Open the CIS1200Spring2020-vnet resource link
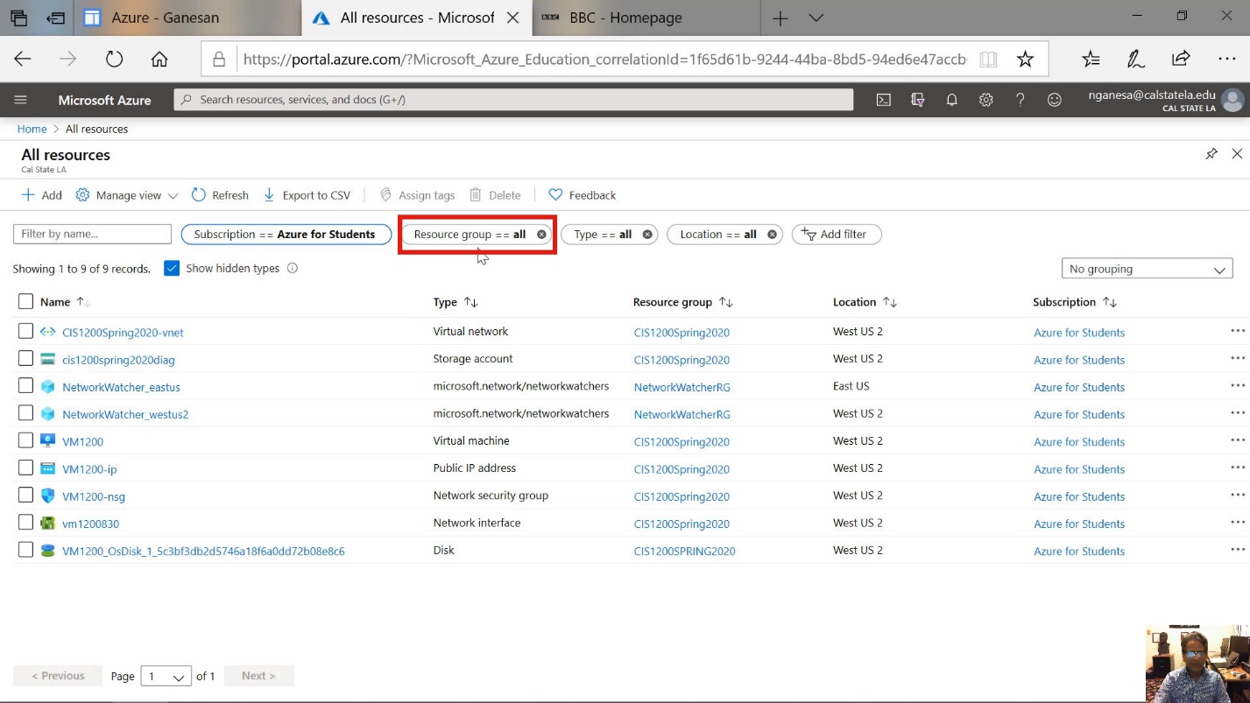 [x=123, y=333]
